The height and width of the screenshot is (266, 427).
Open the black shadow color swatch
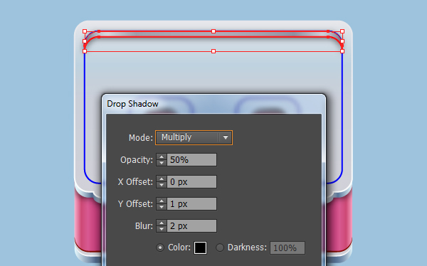200,248
